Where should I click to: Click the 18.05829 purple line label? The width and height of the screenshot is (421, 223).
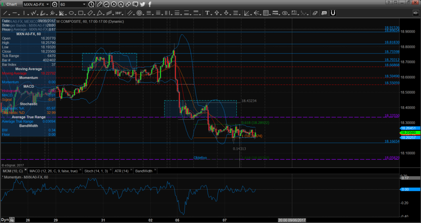[392, 158]
